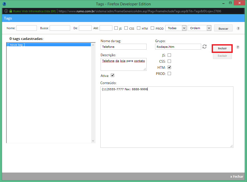Click the Conteúdo textarea
This screenshot has height=182, width=247.
point(167,117)
